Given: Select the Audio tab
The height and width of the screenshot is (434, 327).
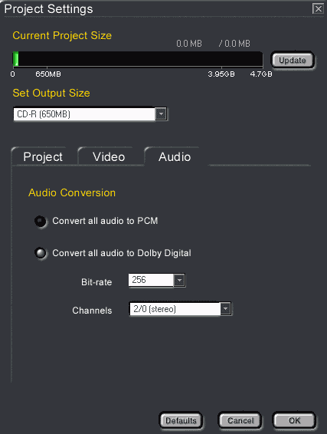Looking at the screenshot, I should tap(175, 157).
